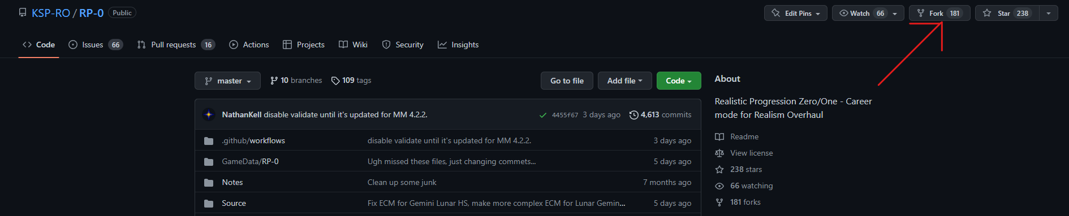Click the .github/workflows folder icon
Image resolution: width=1069 pixels, height=216 pixels.
point(209,140)
